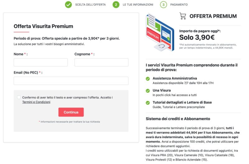Click the Tutorial dettagliati check icon
Viewport: 249px width, 164px height.
148,103
